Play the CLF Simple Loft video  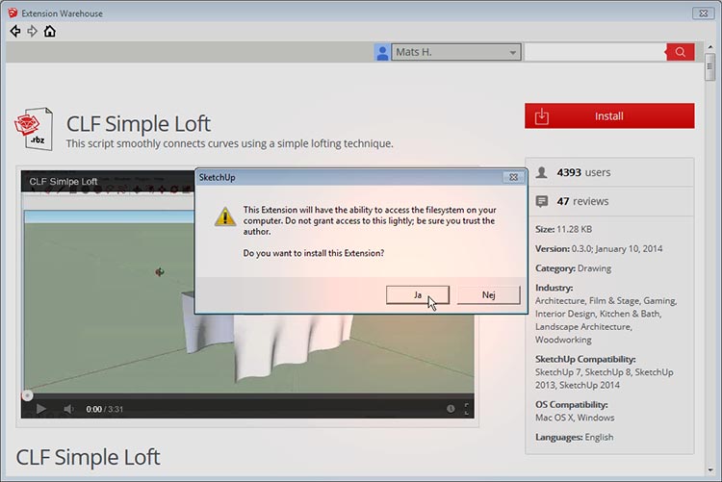(41, 409)
